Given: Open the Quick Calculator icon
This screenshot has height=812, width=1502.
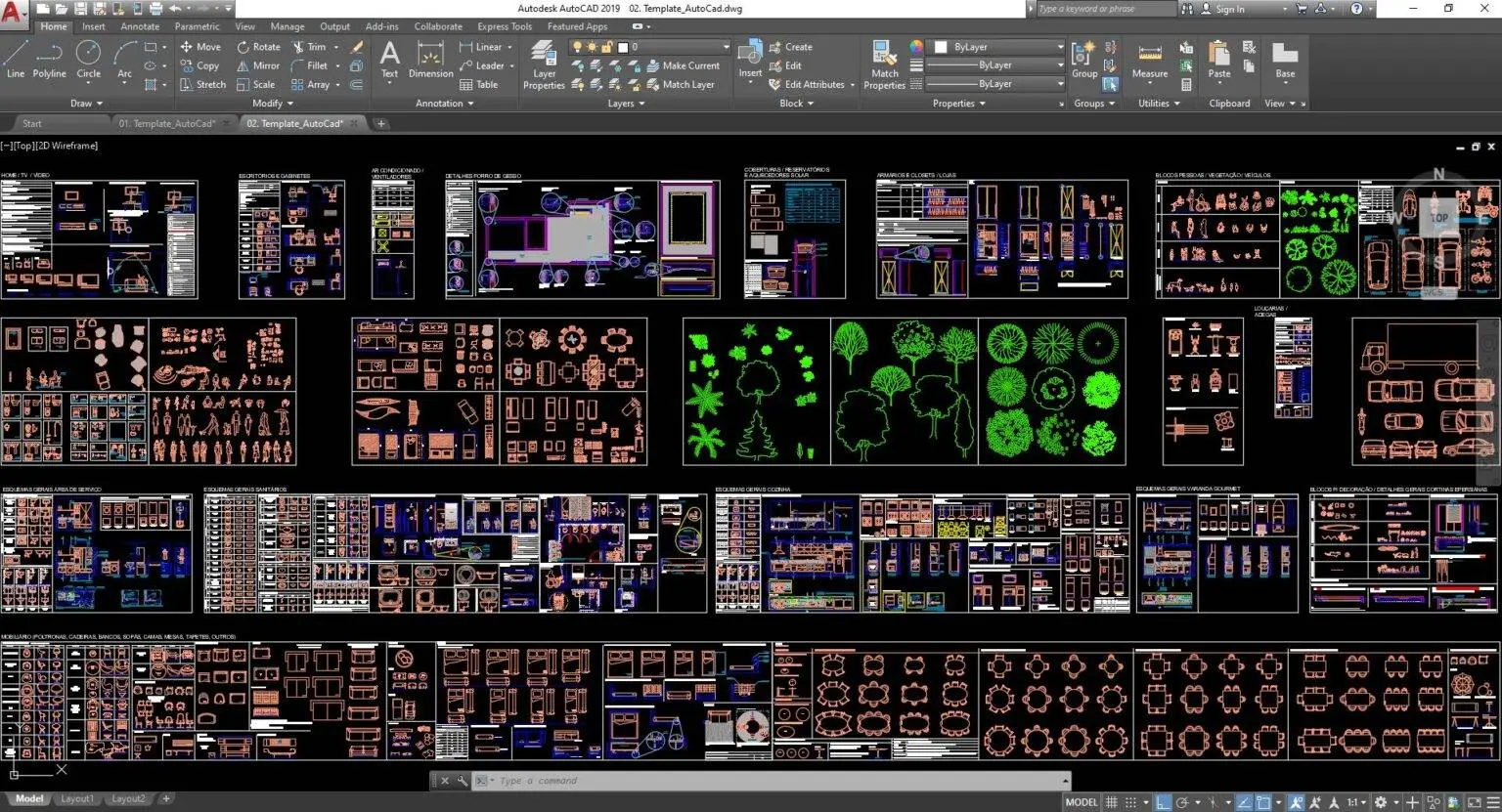Looking at the screenshot, I should tap(1186, 84).
